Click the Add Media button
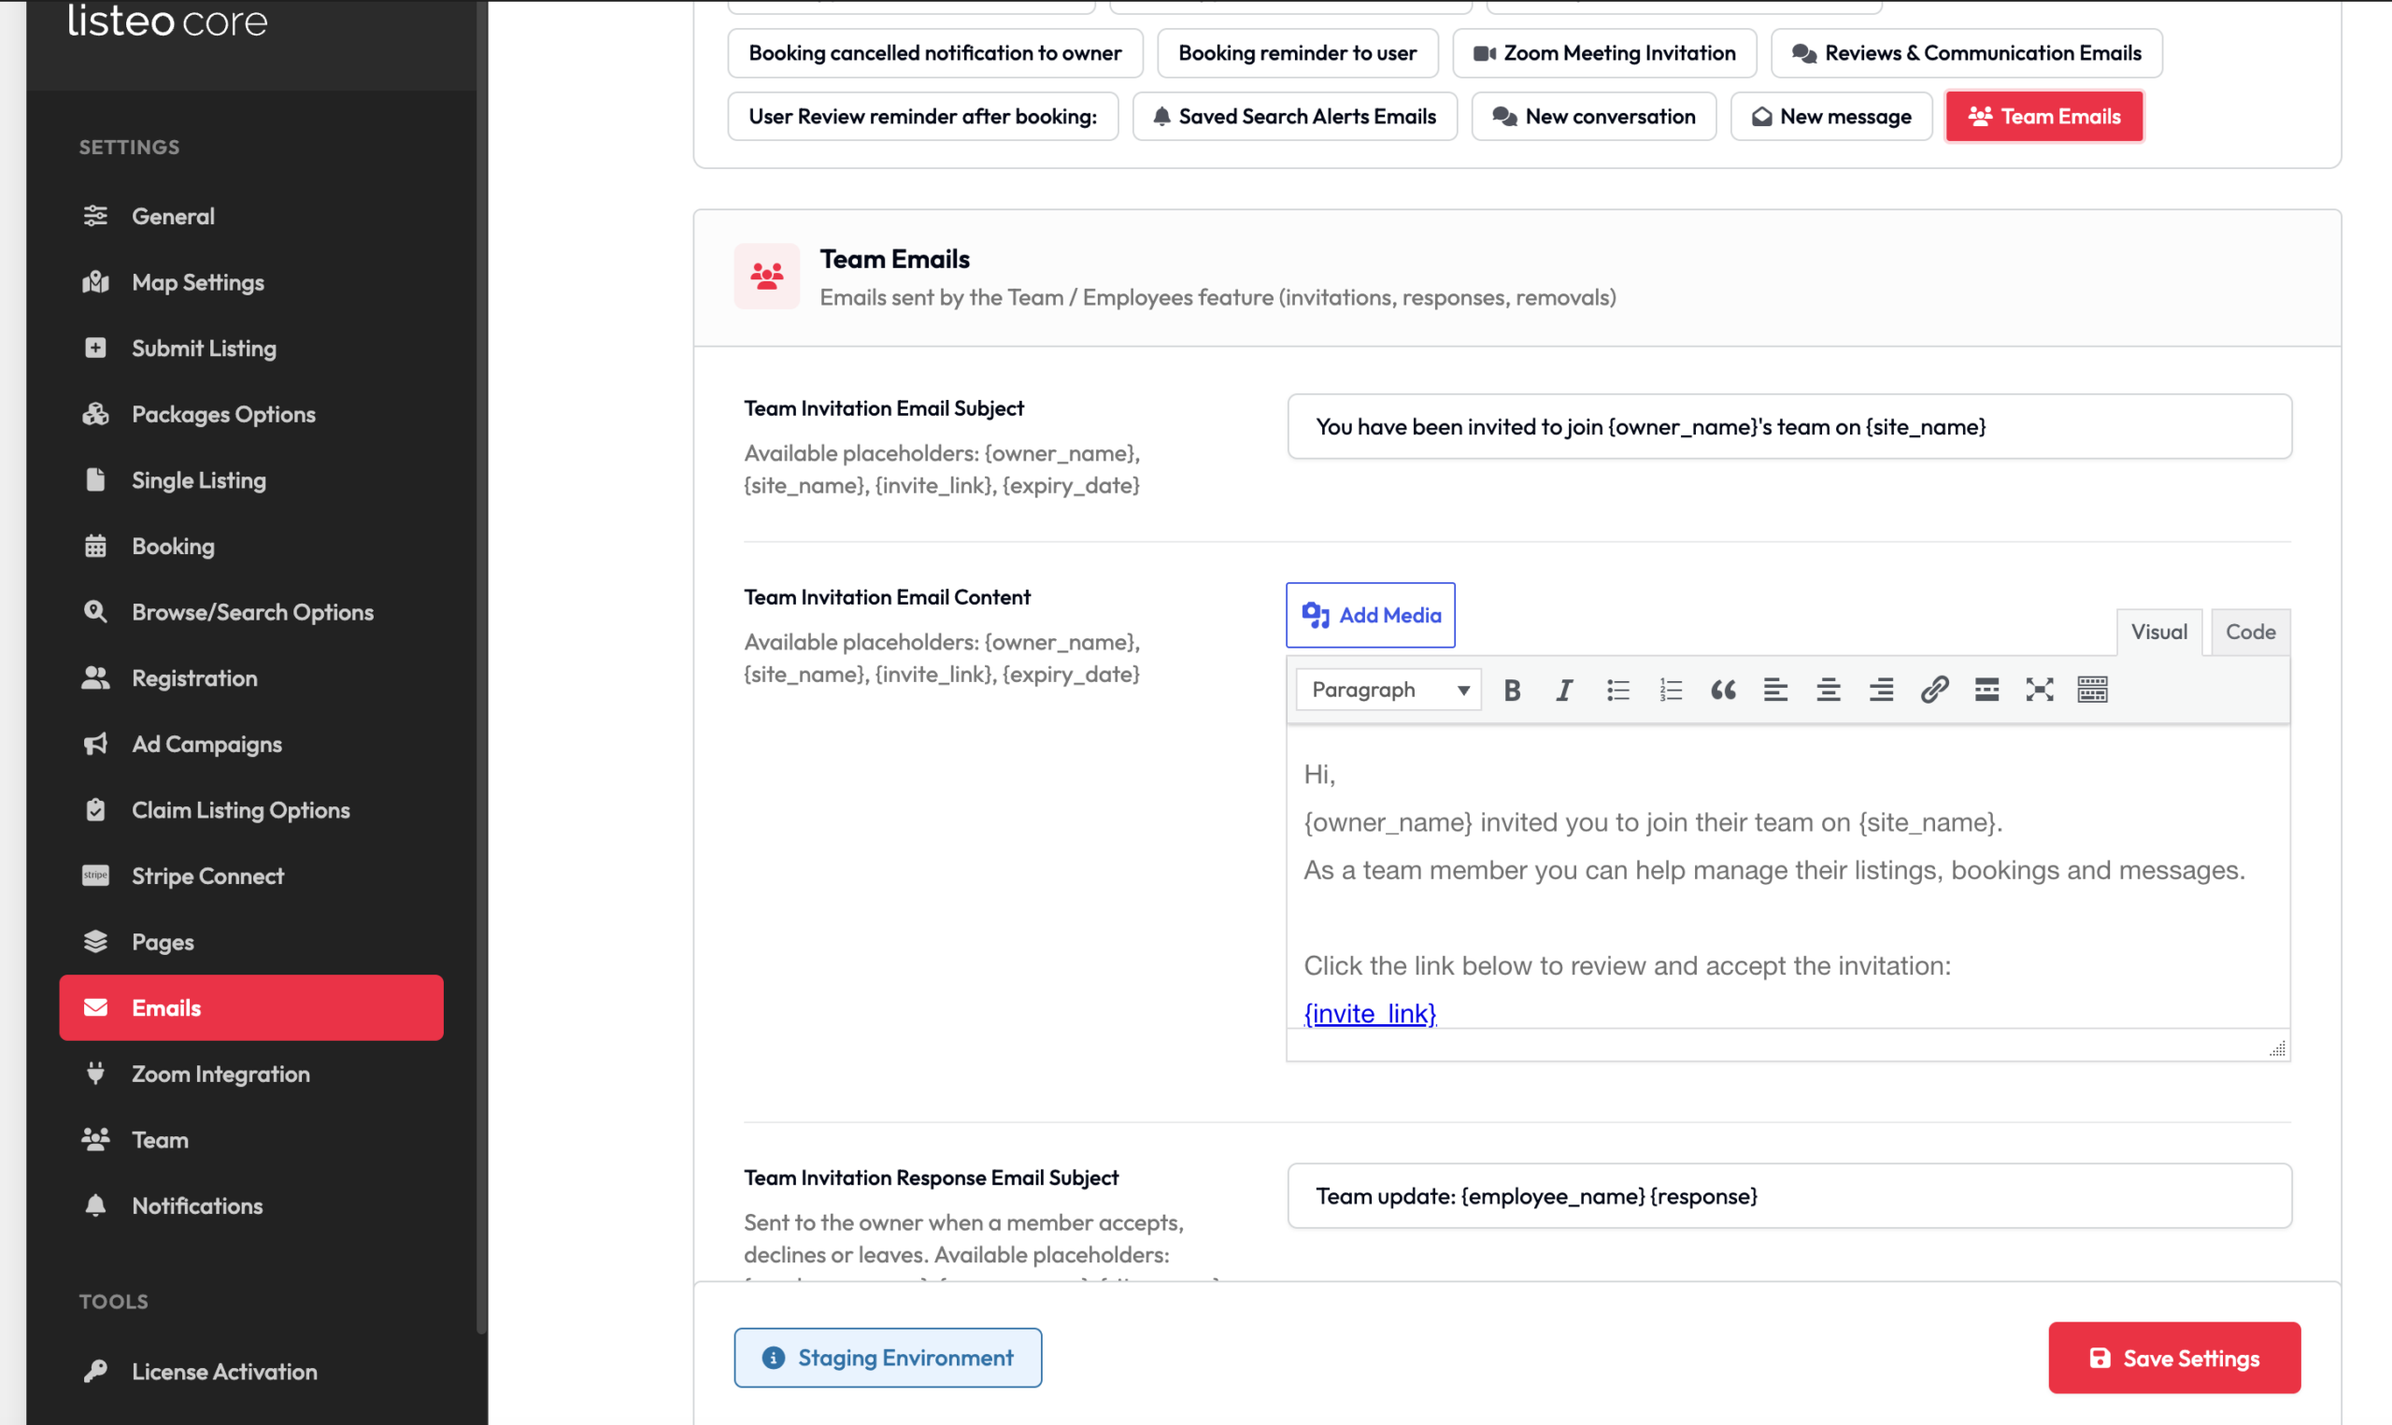Viewport: 2392px width, 1425px height. (x=1371, y=615)
